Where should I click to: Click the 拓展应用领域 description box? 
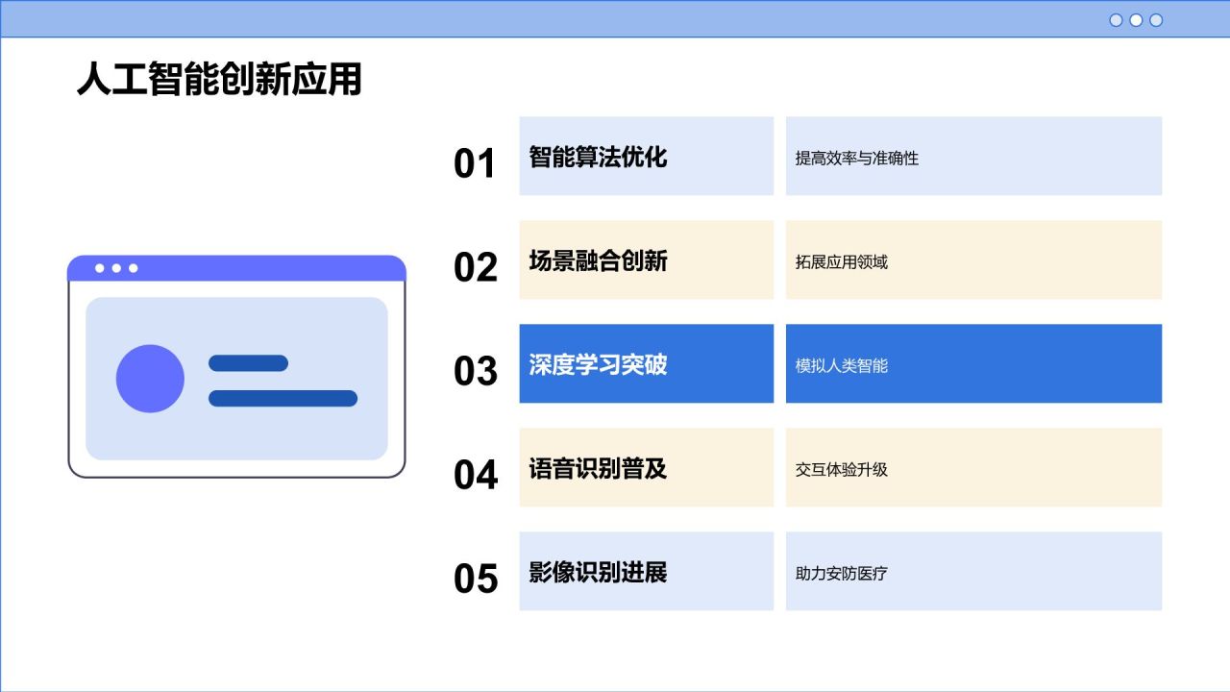point(973,260)
